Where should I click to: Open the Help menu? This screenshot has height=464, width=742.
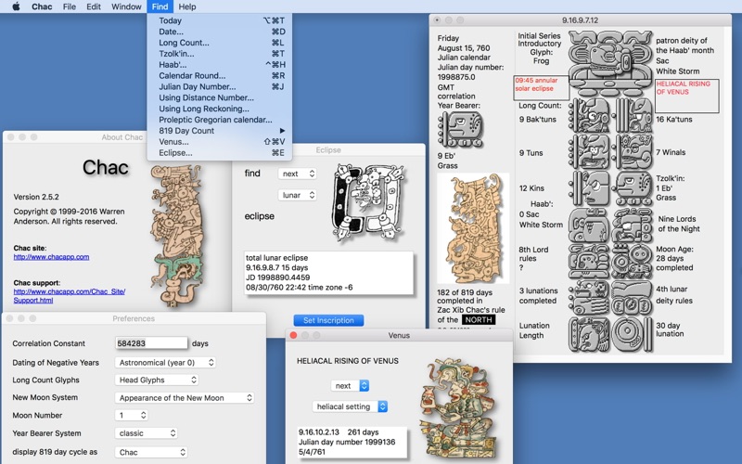pyautogui.click(x=187, y=6)
